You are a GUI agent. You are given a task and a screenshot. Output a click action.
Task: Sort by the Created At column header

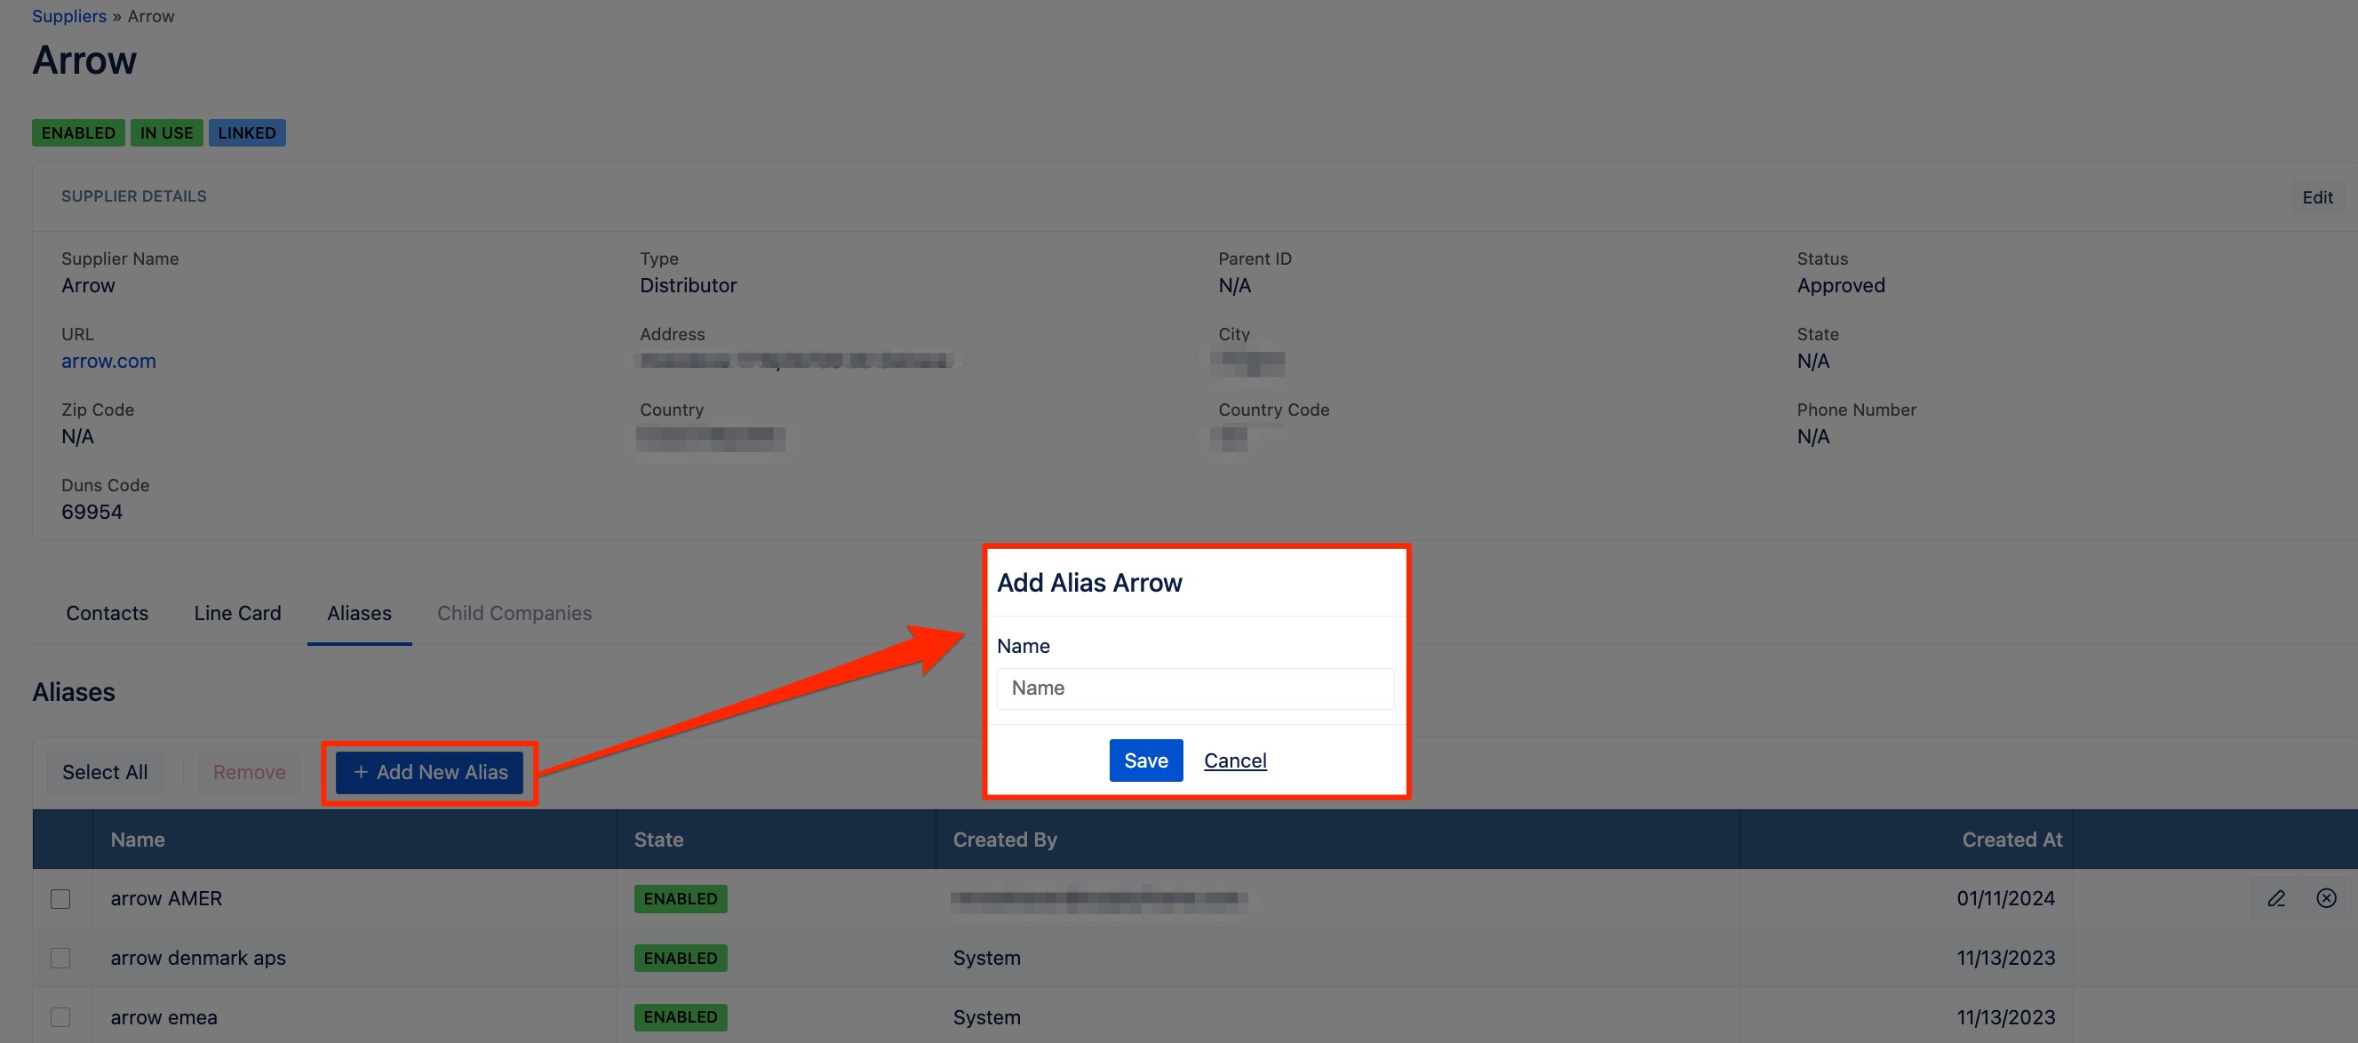click(2011, 840)
